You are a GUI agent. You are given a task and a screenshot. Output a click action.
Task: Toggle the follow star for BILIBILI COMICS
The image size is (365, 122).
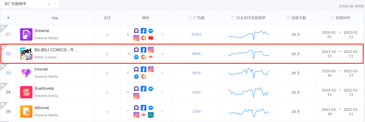(x=107, y=54)
